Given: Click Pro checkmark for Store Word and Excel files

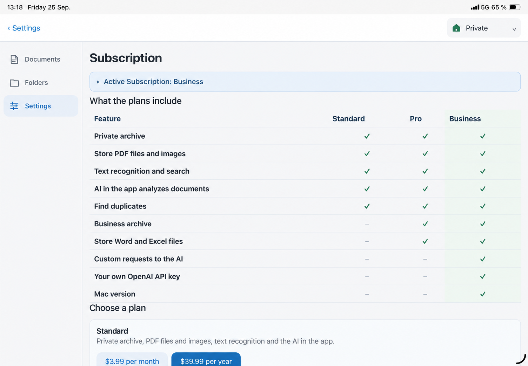Looking at the screenshot, I should 425,241.
